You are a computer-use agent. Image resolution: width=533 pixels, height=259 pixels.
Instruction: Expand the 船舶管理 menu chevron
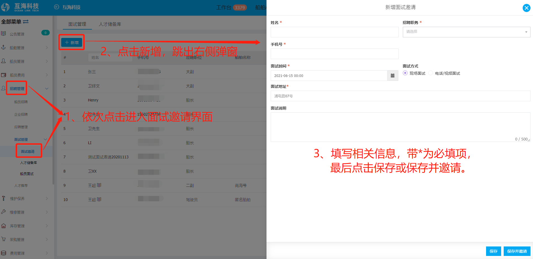(47, 48)
